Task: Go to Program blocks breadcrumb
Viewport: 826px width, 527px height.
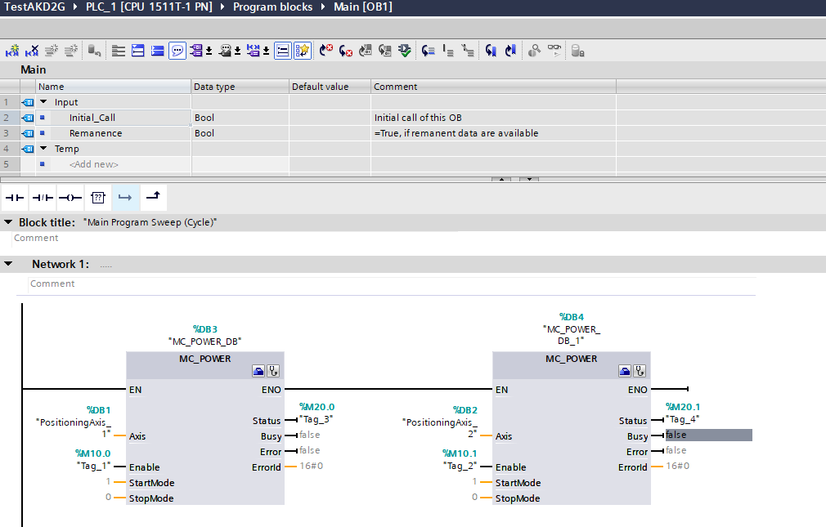Action: 273,7
